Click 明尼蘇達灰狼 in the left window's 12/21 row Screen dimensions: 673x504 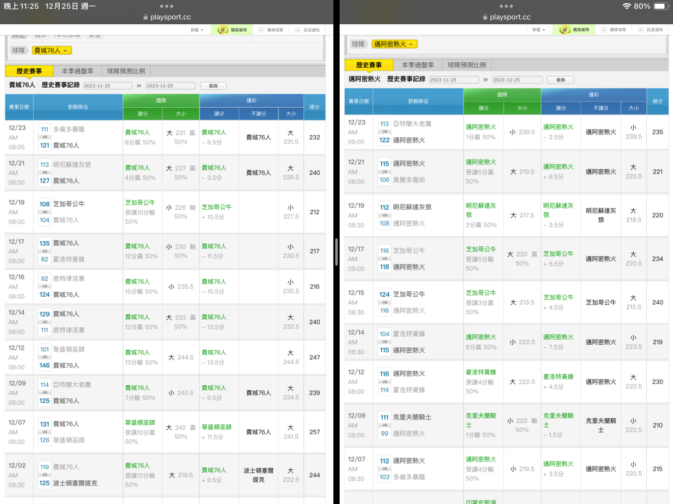72,164
